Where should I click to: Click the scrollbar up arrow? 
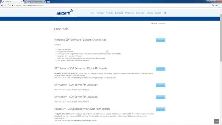pyautogui.click(x=221, y=9)
